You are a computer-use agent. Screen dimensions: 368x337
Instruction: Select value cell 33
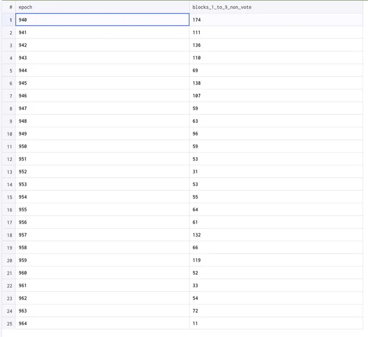(276, 286)
